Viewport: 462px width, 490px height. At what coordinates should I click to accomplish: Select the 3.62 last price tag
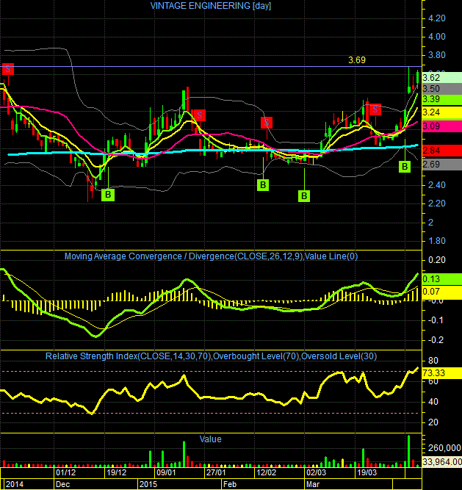(x=441, y=77)
